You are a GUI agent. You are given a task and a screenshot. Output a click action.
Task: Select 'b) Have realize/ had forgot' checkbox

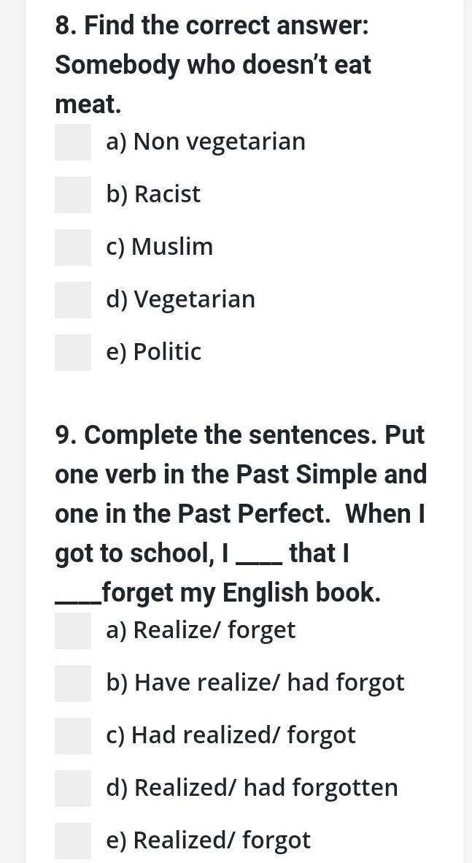tap(73, 683)
